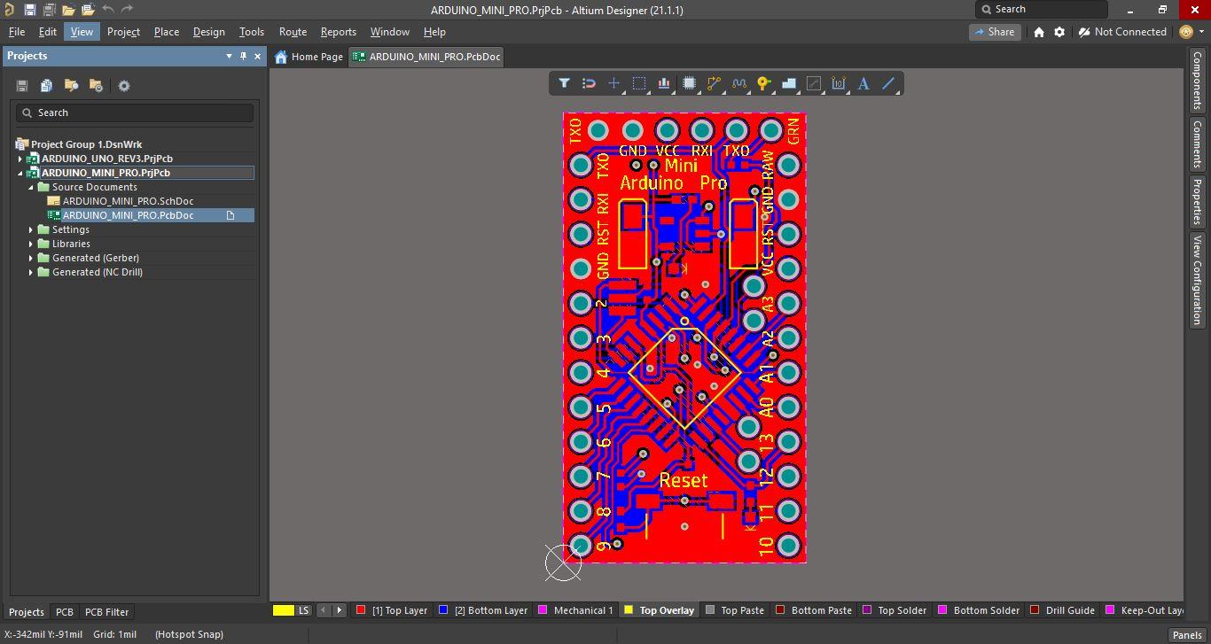Expand the ARDUINO_UNO_REV3.PrjPcb project
The image size is (1211, 644).
20,159
